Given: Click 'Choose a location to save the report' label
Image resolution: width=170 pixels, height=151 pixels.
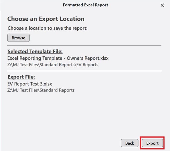Looking at the screenshot, I should click(x=48, y=28).
